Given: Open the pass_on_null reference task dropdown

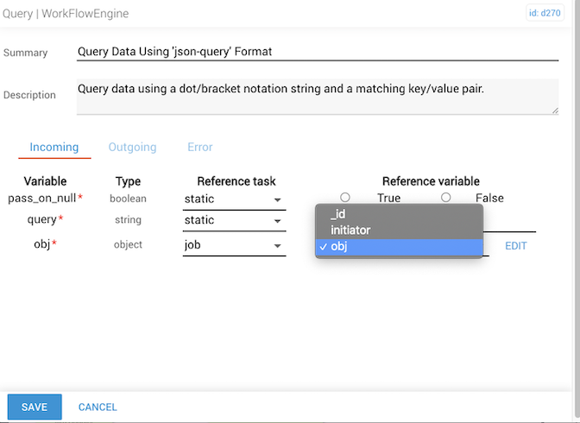Looking at the screenshot, I should coord(233,199).
